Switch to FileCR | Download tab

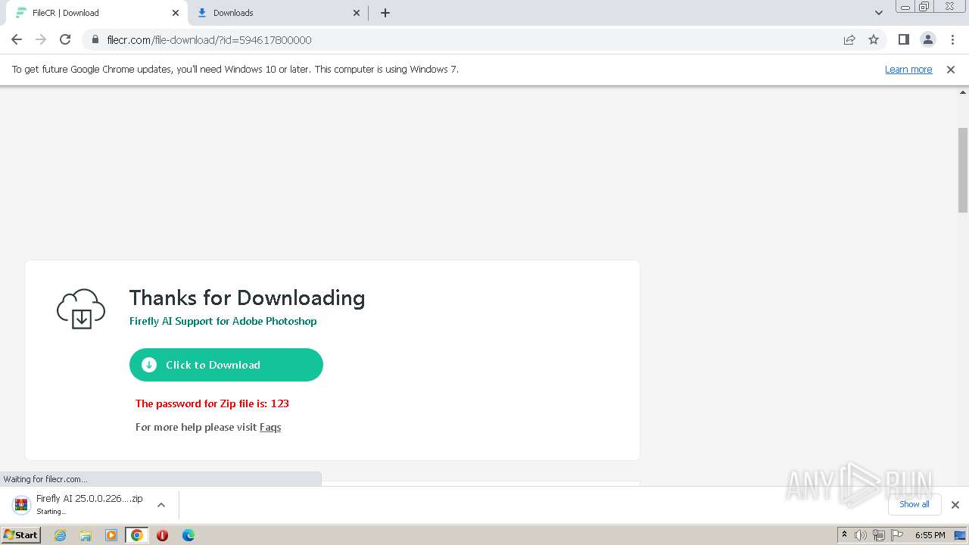point(95,13)
